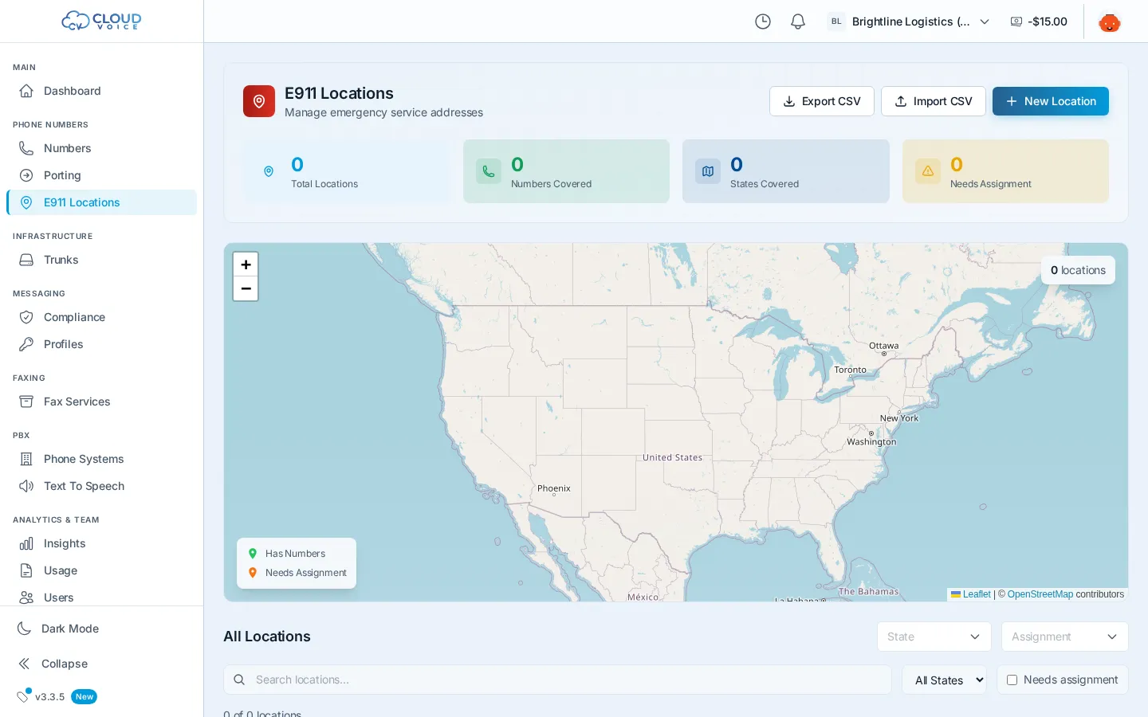Click the Cloud Voice logo
1148x717 pixels.
(101, 21)
